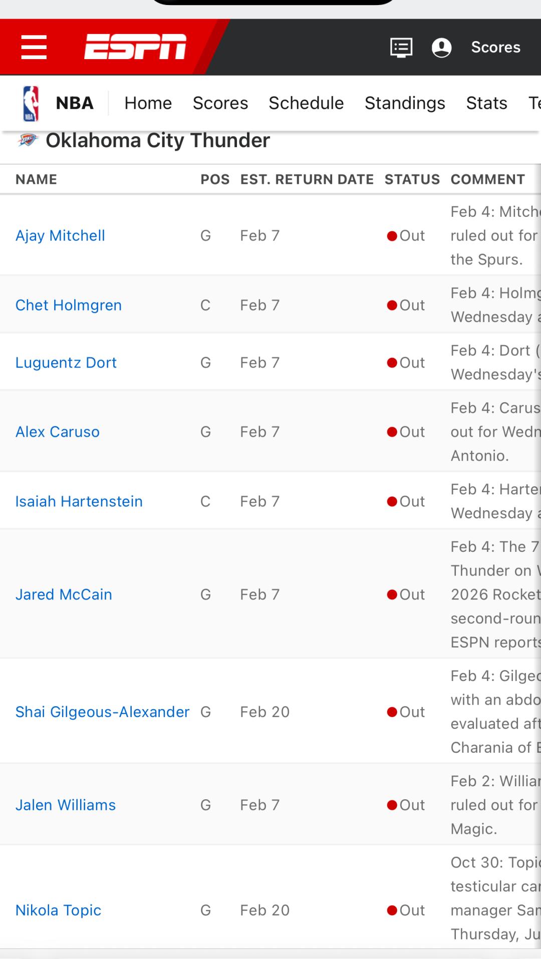
Task: Open Scores in the top header
Action: (x=495, y=47)
